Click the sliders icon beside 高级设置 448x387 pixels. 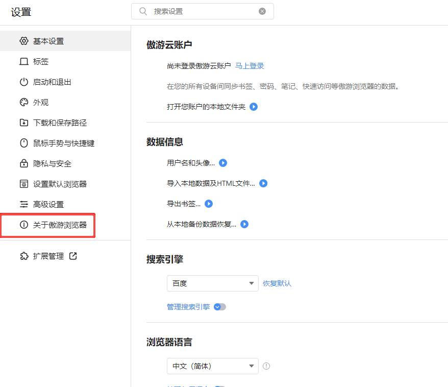point(24,204)
